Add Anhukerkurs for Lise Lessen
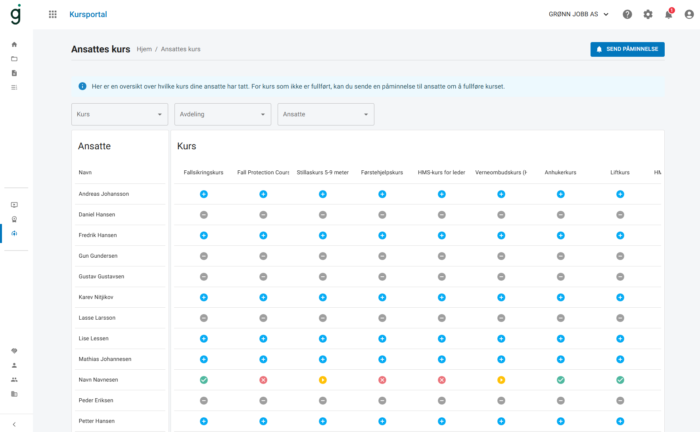Viewport: 700px width, 432px height. click(x=561, y=339)
